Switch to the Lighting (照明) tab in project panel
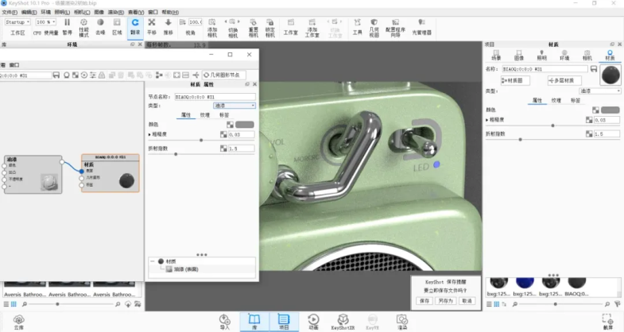This screenshot has height=332, width=624. pos(541,55)
